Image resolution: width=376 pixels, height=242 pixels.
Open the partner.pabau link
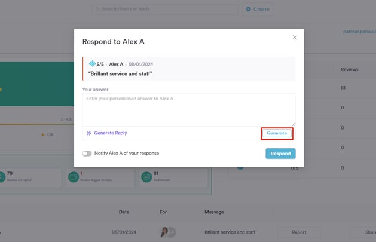coord(359,32)
